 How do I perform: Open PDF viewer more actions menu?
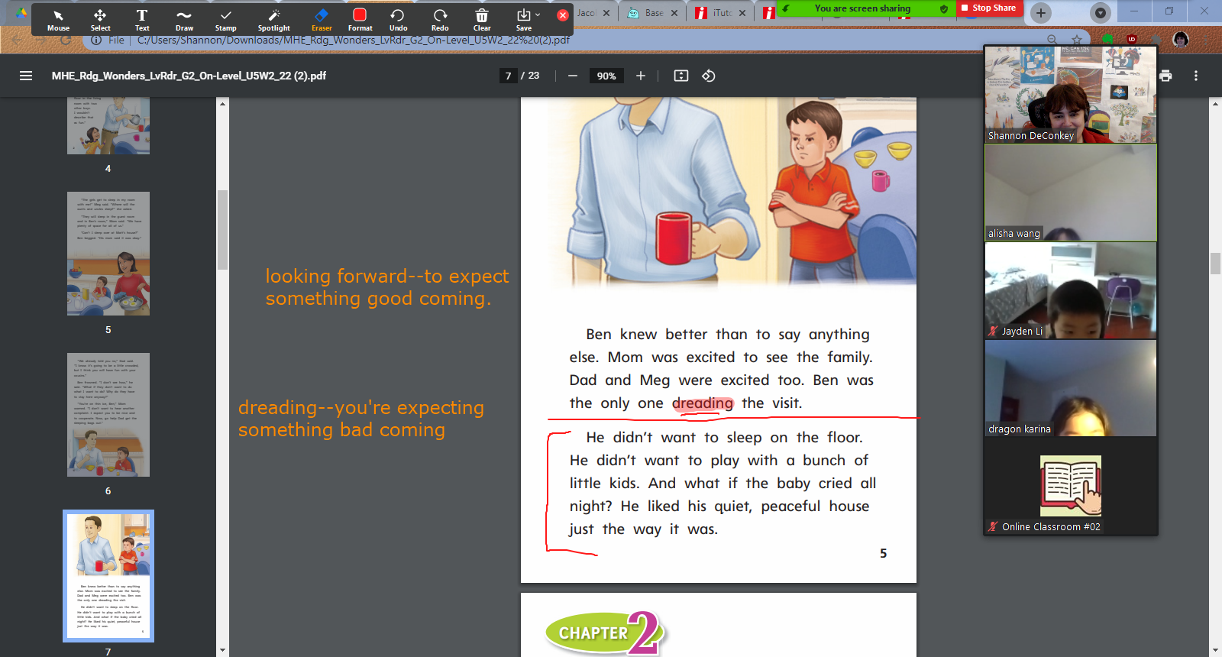1196,76
